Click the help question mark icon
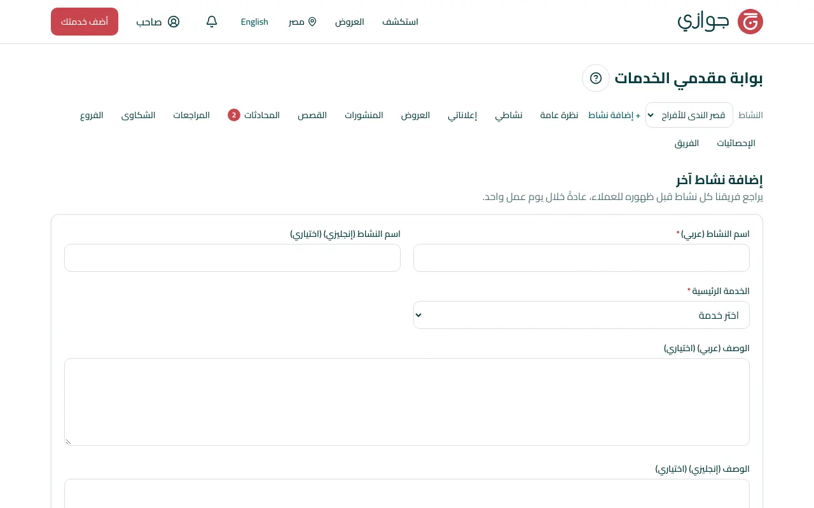This screenshot has height=508, width=814. [x=596, y=78]
